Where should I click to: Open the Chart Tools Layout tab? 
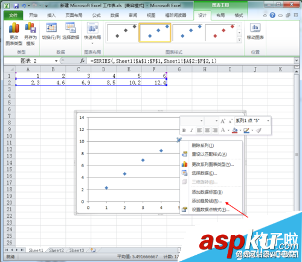220,15
